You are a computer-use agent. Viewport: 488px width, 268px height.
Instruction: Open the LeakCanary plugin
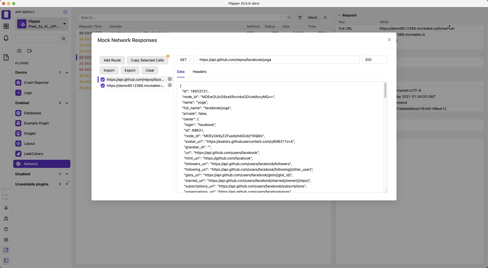(x=42, y=154)
